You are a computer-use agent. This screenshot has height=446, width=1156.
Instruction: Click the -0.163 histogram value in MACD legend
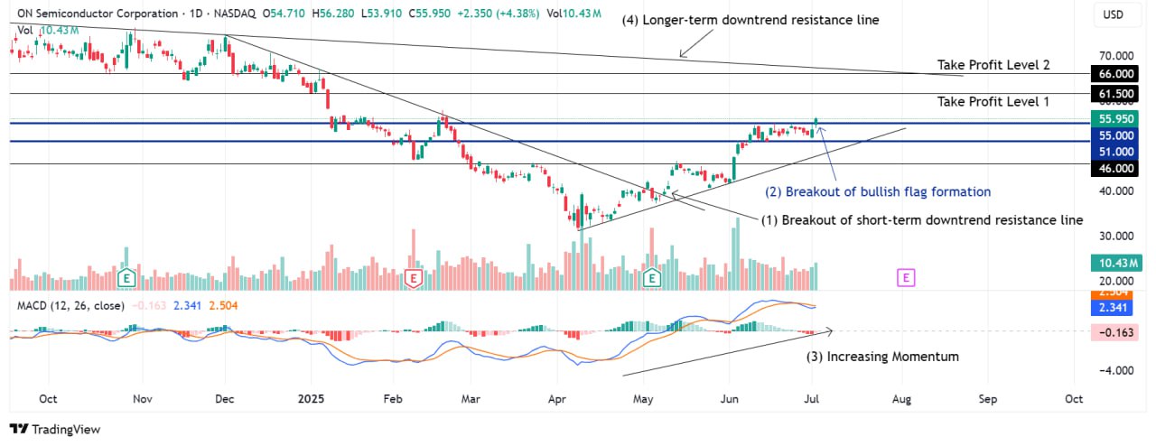click(148, 305)
